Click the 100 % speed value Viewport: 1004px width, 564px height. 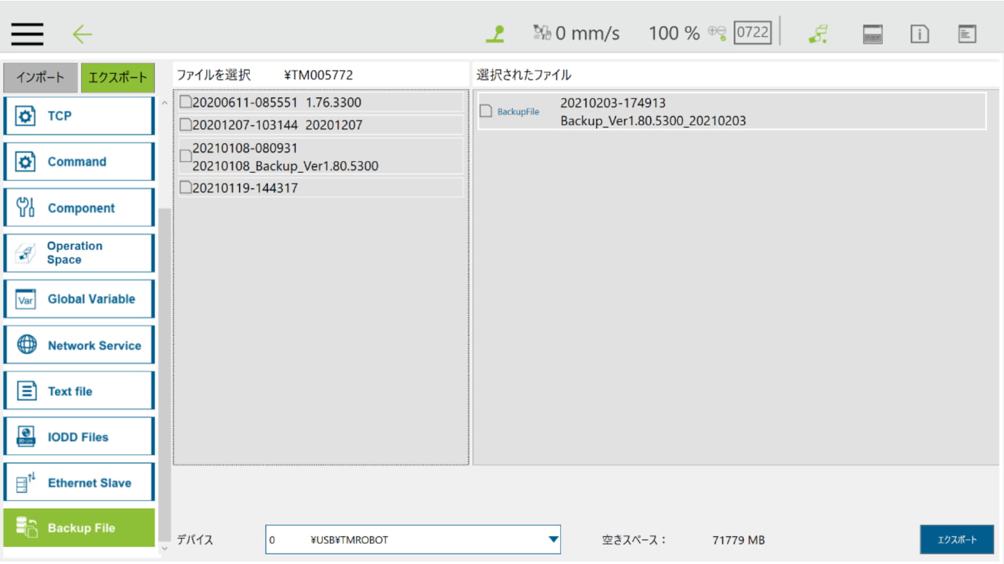(674, 33)
